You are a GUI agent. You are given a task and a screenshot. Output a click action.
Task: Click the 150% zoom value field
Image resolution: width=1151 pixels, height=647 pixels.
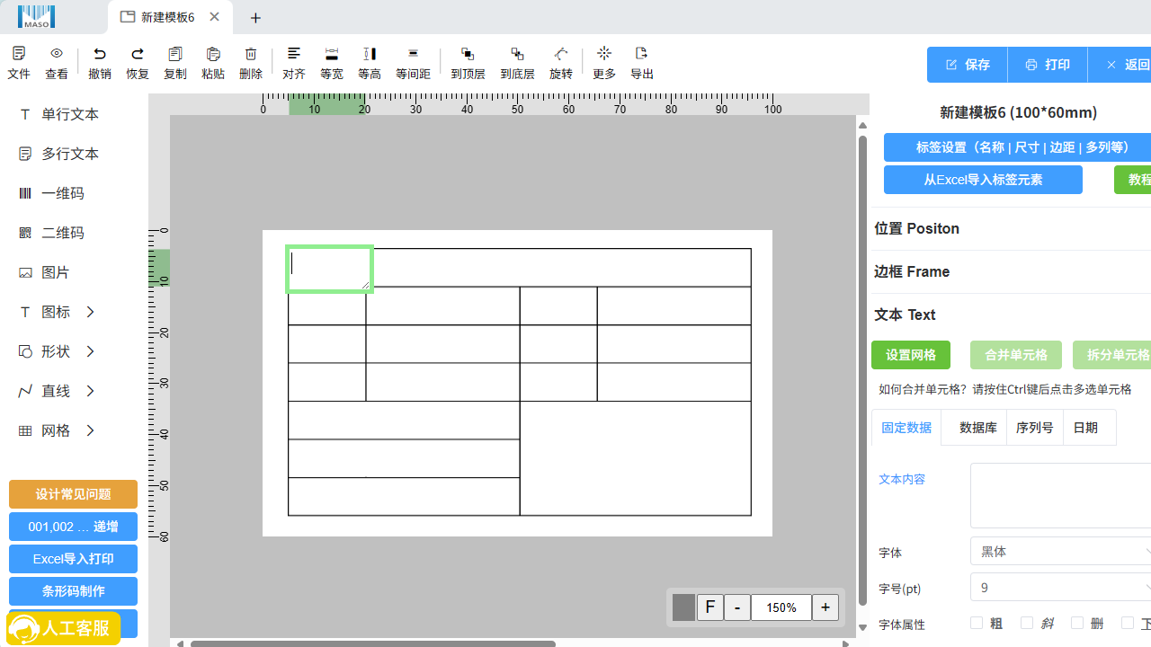coord(781,607)
